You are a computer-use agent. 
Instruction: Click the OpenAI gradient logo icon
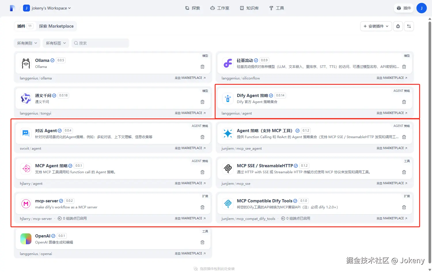click(x=26, y=239)
